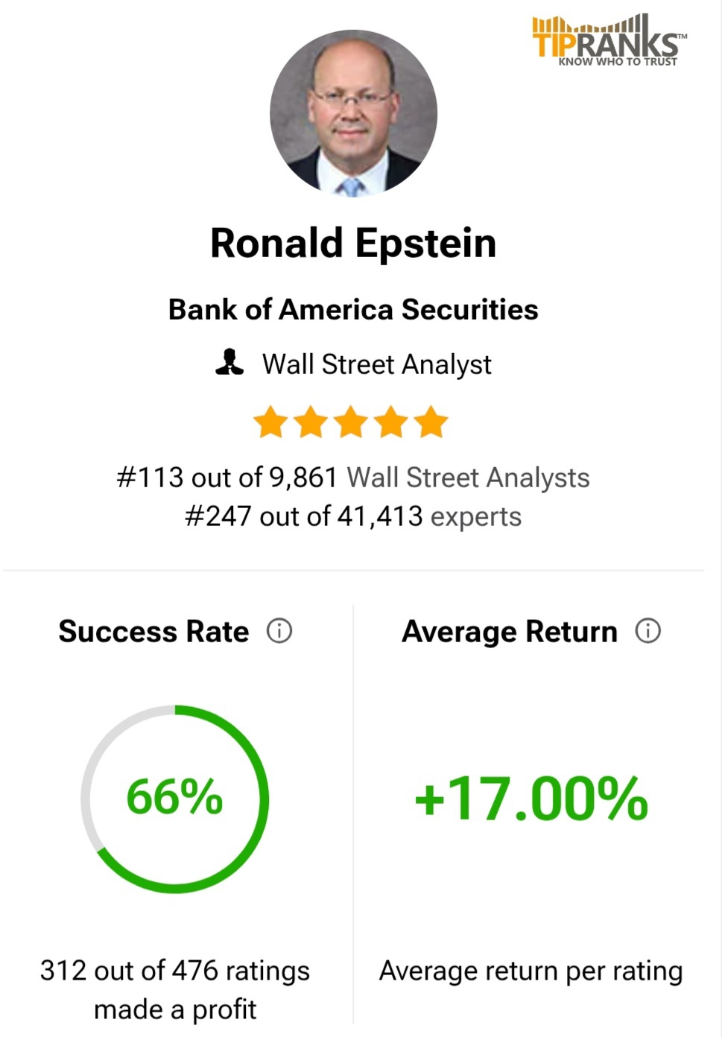The image size is (722, 1037).
Task: Click the 66% success rate ring
Action: (x=175, y=799)
